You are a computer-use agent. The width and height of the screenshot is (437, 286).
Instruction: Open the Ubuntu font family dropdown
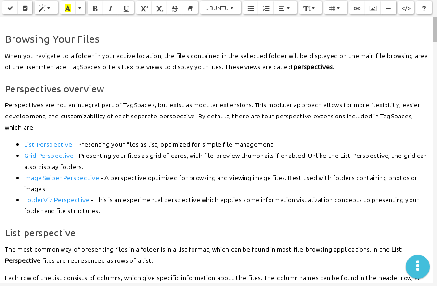point(220,8)
